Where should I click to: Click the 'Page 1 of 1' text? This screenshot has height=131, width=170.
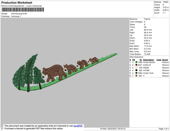[163, 129]
